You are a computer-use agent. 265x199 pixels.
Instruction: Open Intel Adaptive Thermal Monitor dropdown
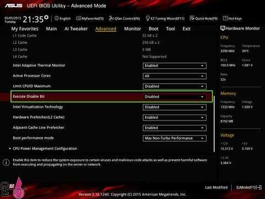(174, 66)
